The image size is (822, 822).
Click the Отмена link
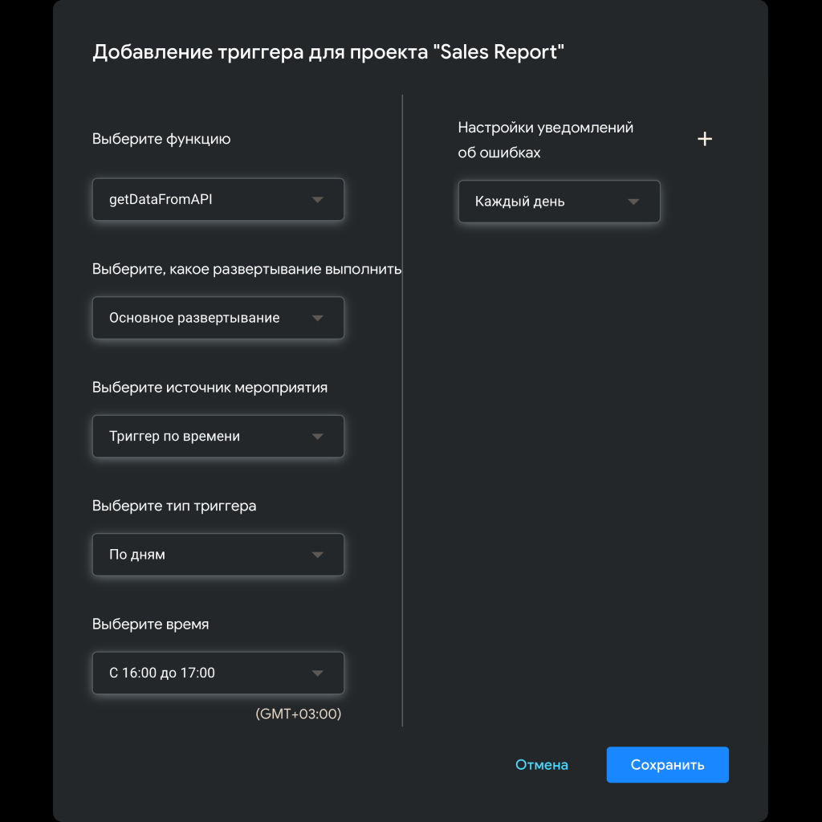click(x=541, y=765)
